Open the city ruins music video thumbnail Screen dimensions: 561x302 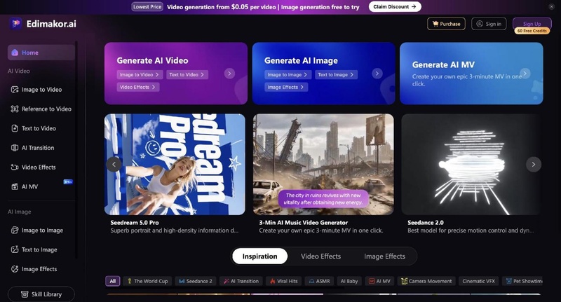click(323, 165)
